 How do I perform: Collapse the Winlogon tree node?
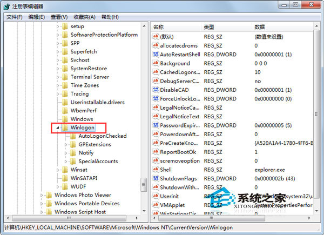tap(57, 128)
